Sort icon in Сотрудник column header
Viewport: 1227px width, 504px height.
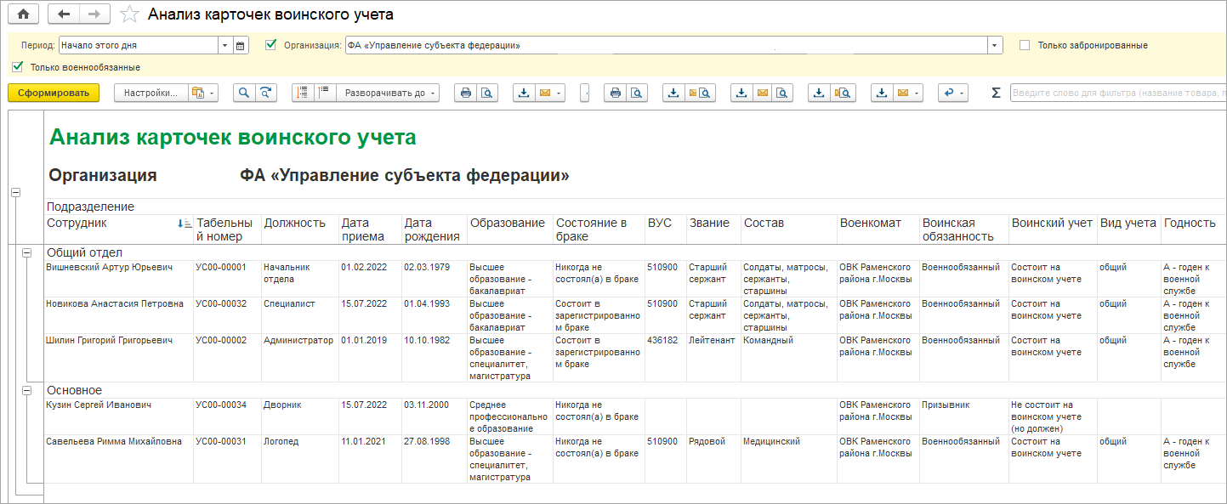(185, 224)
